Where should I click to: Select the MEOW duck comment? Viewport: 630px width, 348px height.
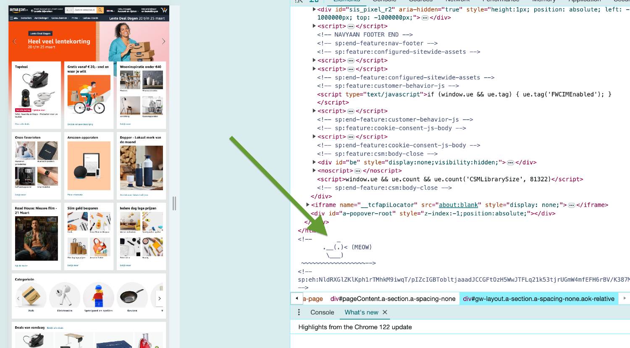(337, 251)
